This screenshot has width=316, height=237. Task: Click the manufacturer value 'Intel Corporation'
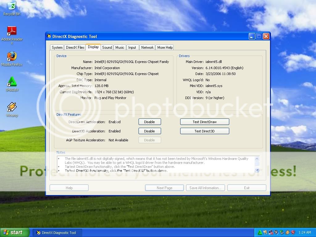coord(107,68)
